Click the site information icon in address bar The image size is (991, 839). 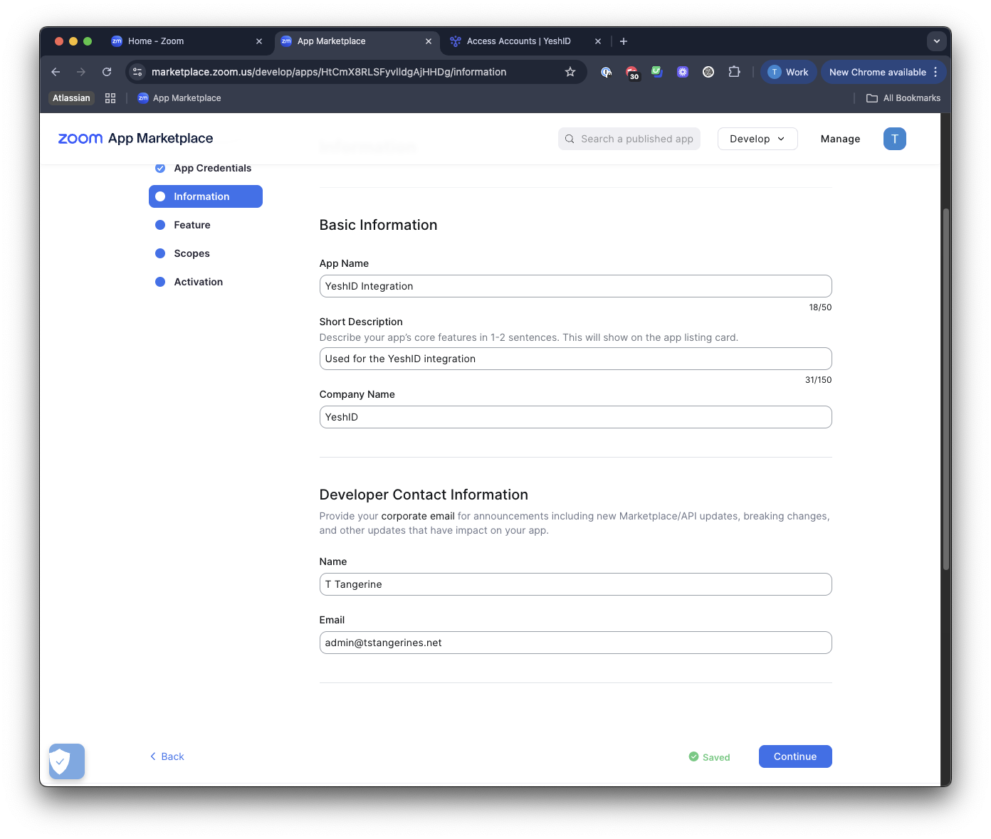(x=137, y=72)
